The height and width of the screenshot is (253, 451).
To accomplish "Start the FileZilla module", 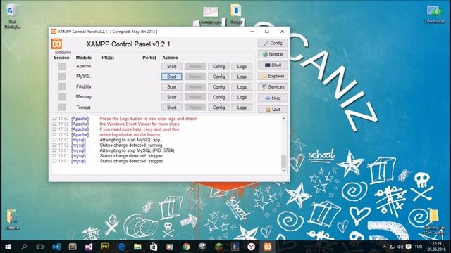I will pos(171,87).
